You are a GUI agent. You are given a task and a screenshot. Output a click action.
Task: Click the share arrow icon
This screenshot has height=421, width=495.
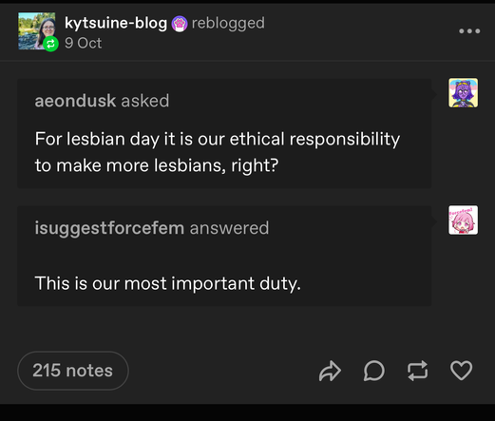pyautogui.click(x=330, y=371)
